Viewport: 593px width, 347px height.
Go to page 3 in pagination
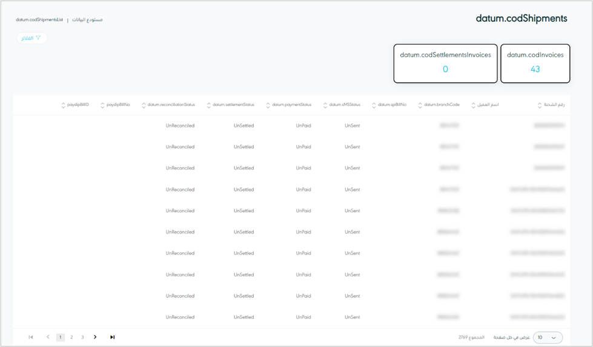(82, 337)
